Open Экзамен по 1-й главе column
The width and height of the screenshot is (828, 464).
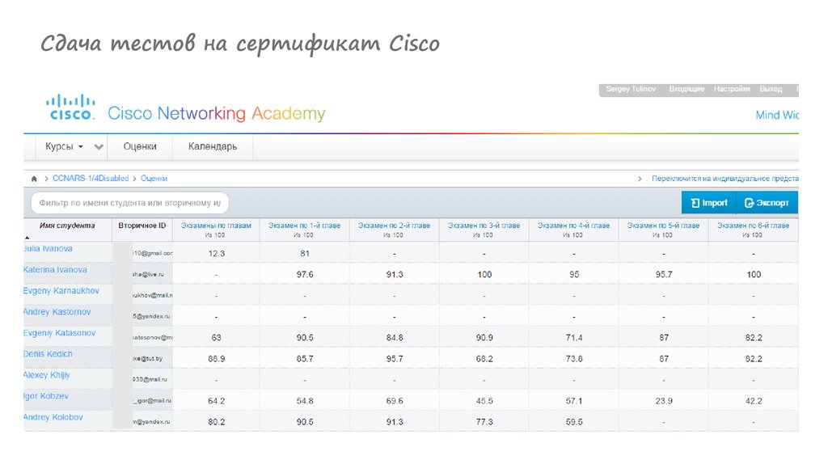304,226
